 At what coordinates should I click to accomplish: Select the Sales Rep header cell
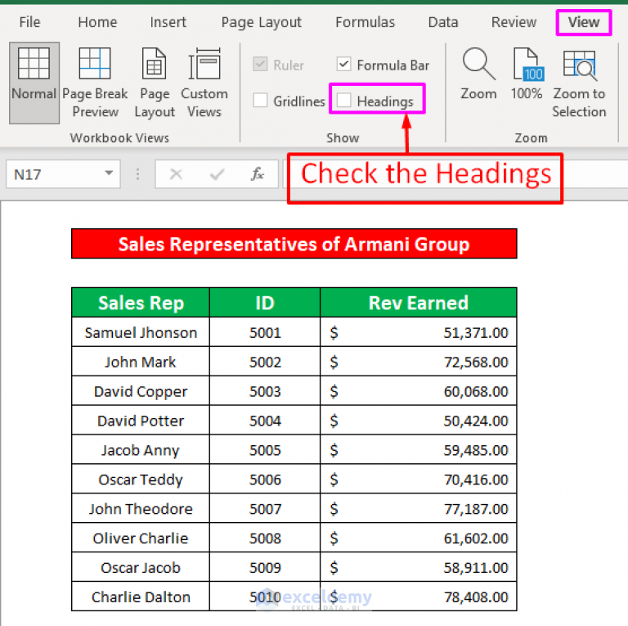point(141,303)
